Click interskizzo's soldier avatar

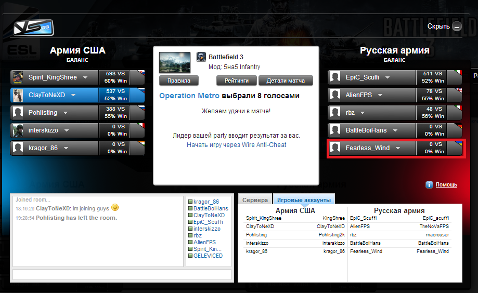coord(18,130)
